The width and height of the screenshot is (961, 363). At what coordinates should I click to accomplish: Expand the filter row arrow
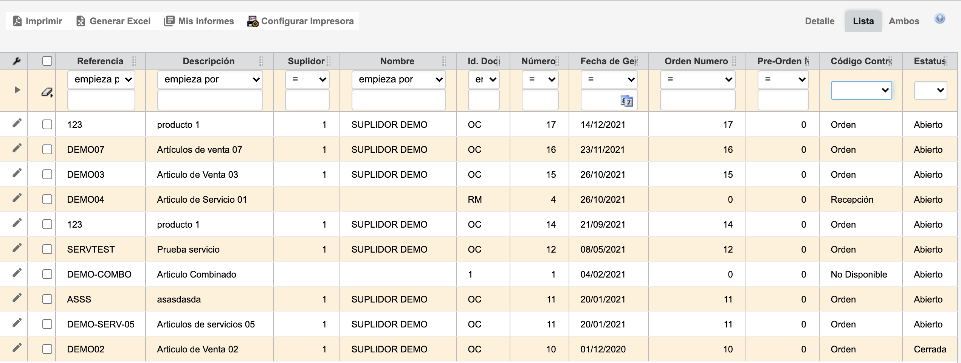17,90
